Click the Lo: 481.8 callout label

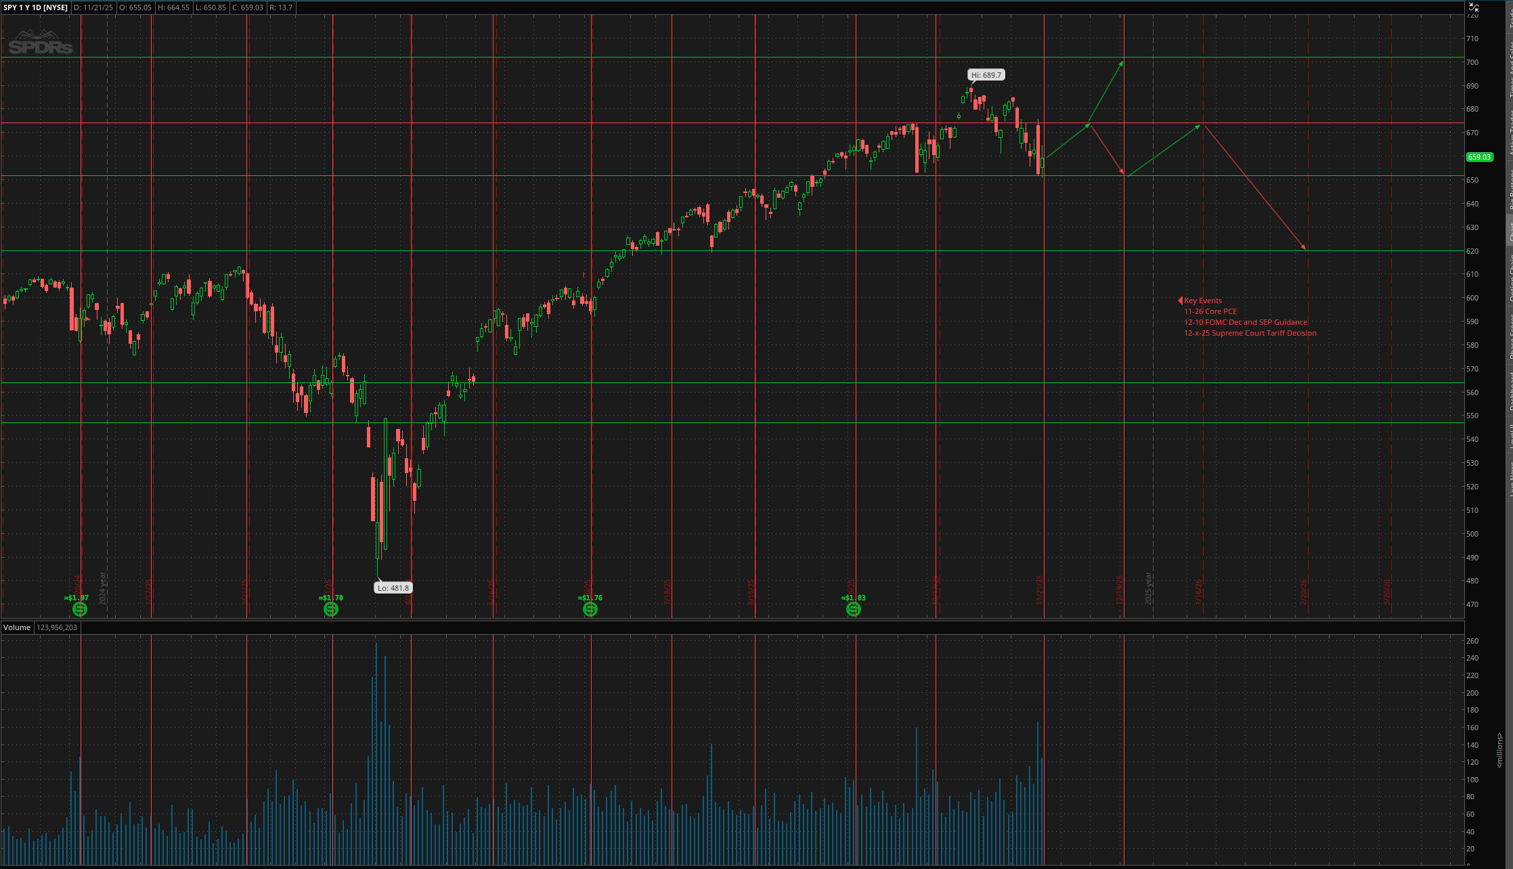tap(393, 587)
